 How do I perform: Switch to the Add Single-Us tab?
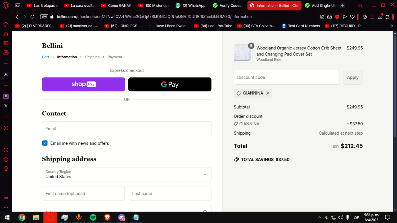[320, 6]
